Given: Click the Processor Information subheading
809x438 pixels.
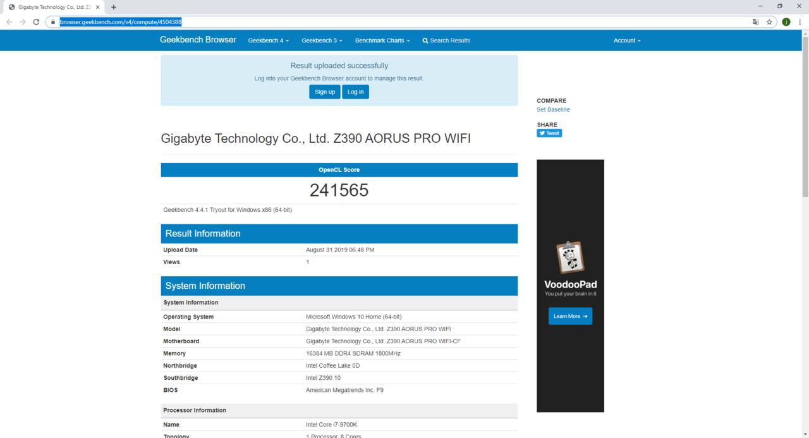Looking at the screenshot, I should coord(195,410).
